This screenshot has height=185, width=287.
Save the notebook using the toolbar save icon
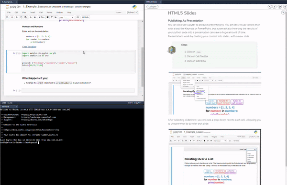coord(7,17)
